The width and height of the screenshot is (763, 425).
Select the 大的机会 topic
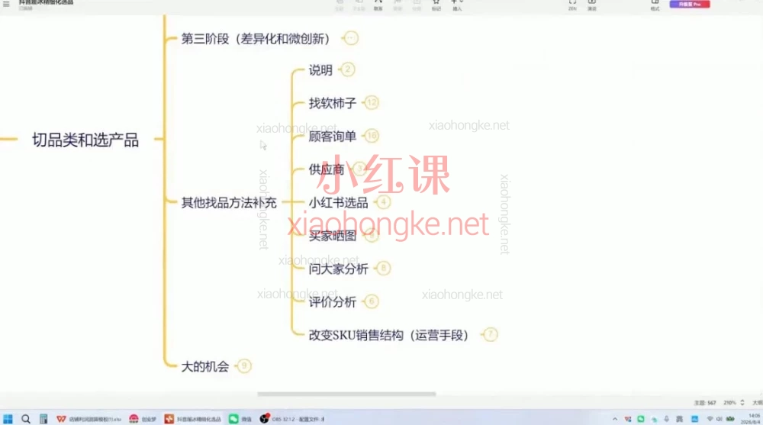click(204, 366)
